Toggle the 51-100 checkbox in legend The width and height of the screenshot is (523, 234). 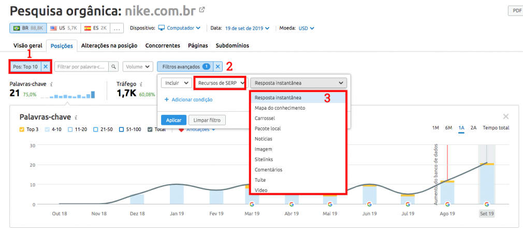121,129
